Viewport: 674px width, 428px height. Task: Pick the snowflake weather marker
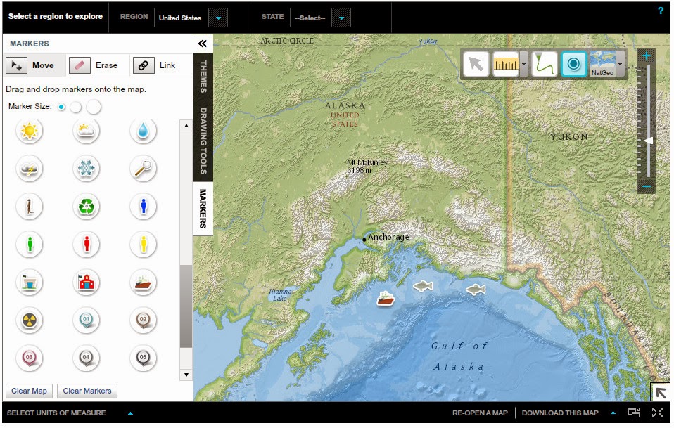86,169
